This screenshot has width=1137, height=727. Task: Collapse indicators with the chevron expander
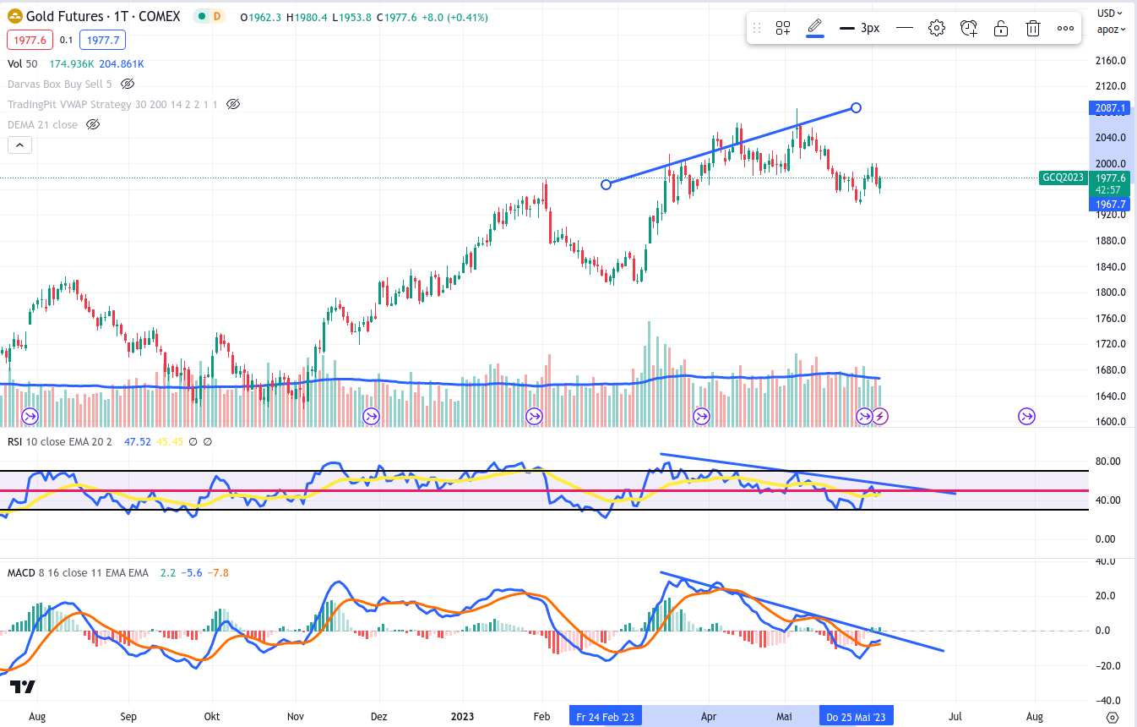coord(19,145)
